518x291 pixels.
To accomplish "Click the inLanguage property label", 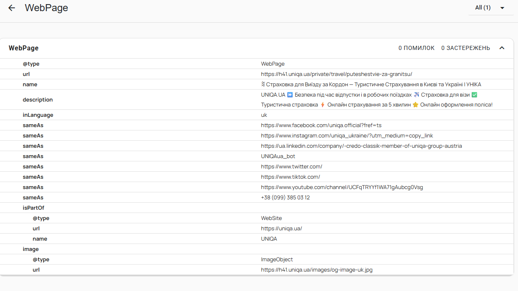I will click(x=38, y=115).
